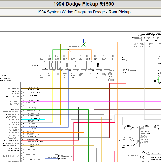Click the fuel injector #6 symbol
The width and height of the screenshot is (161, 162).
(99, 65)
